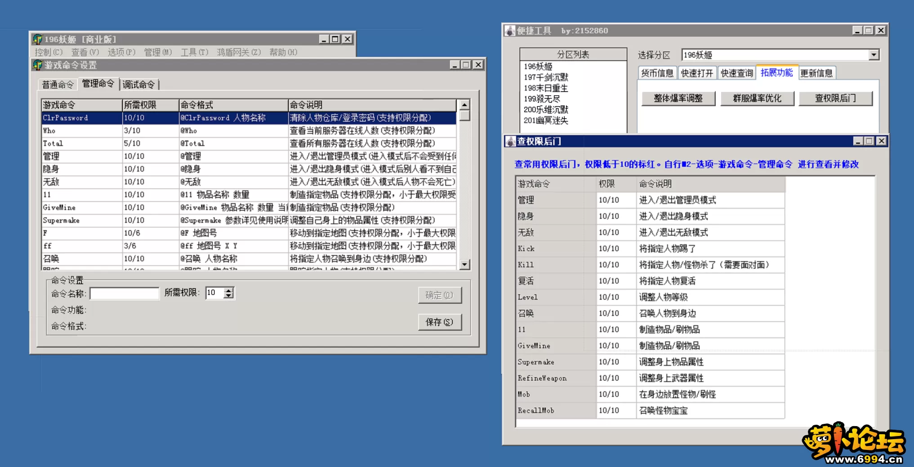Select 200乐维沉默 in the 分区列表

coord(573,110)
